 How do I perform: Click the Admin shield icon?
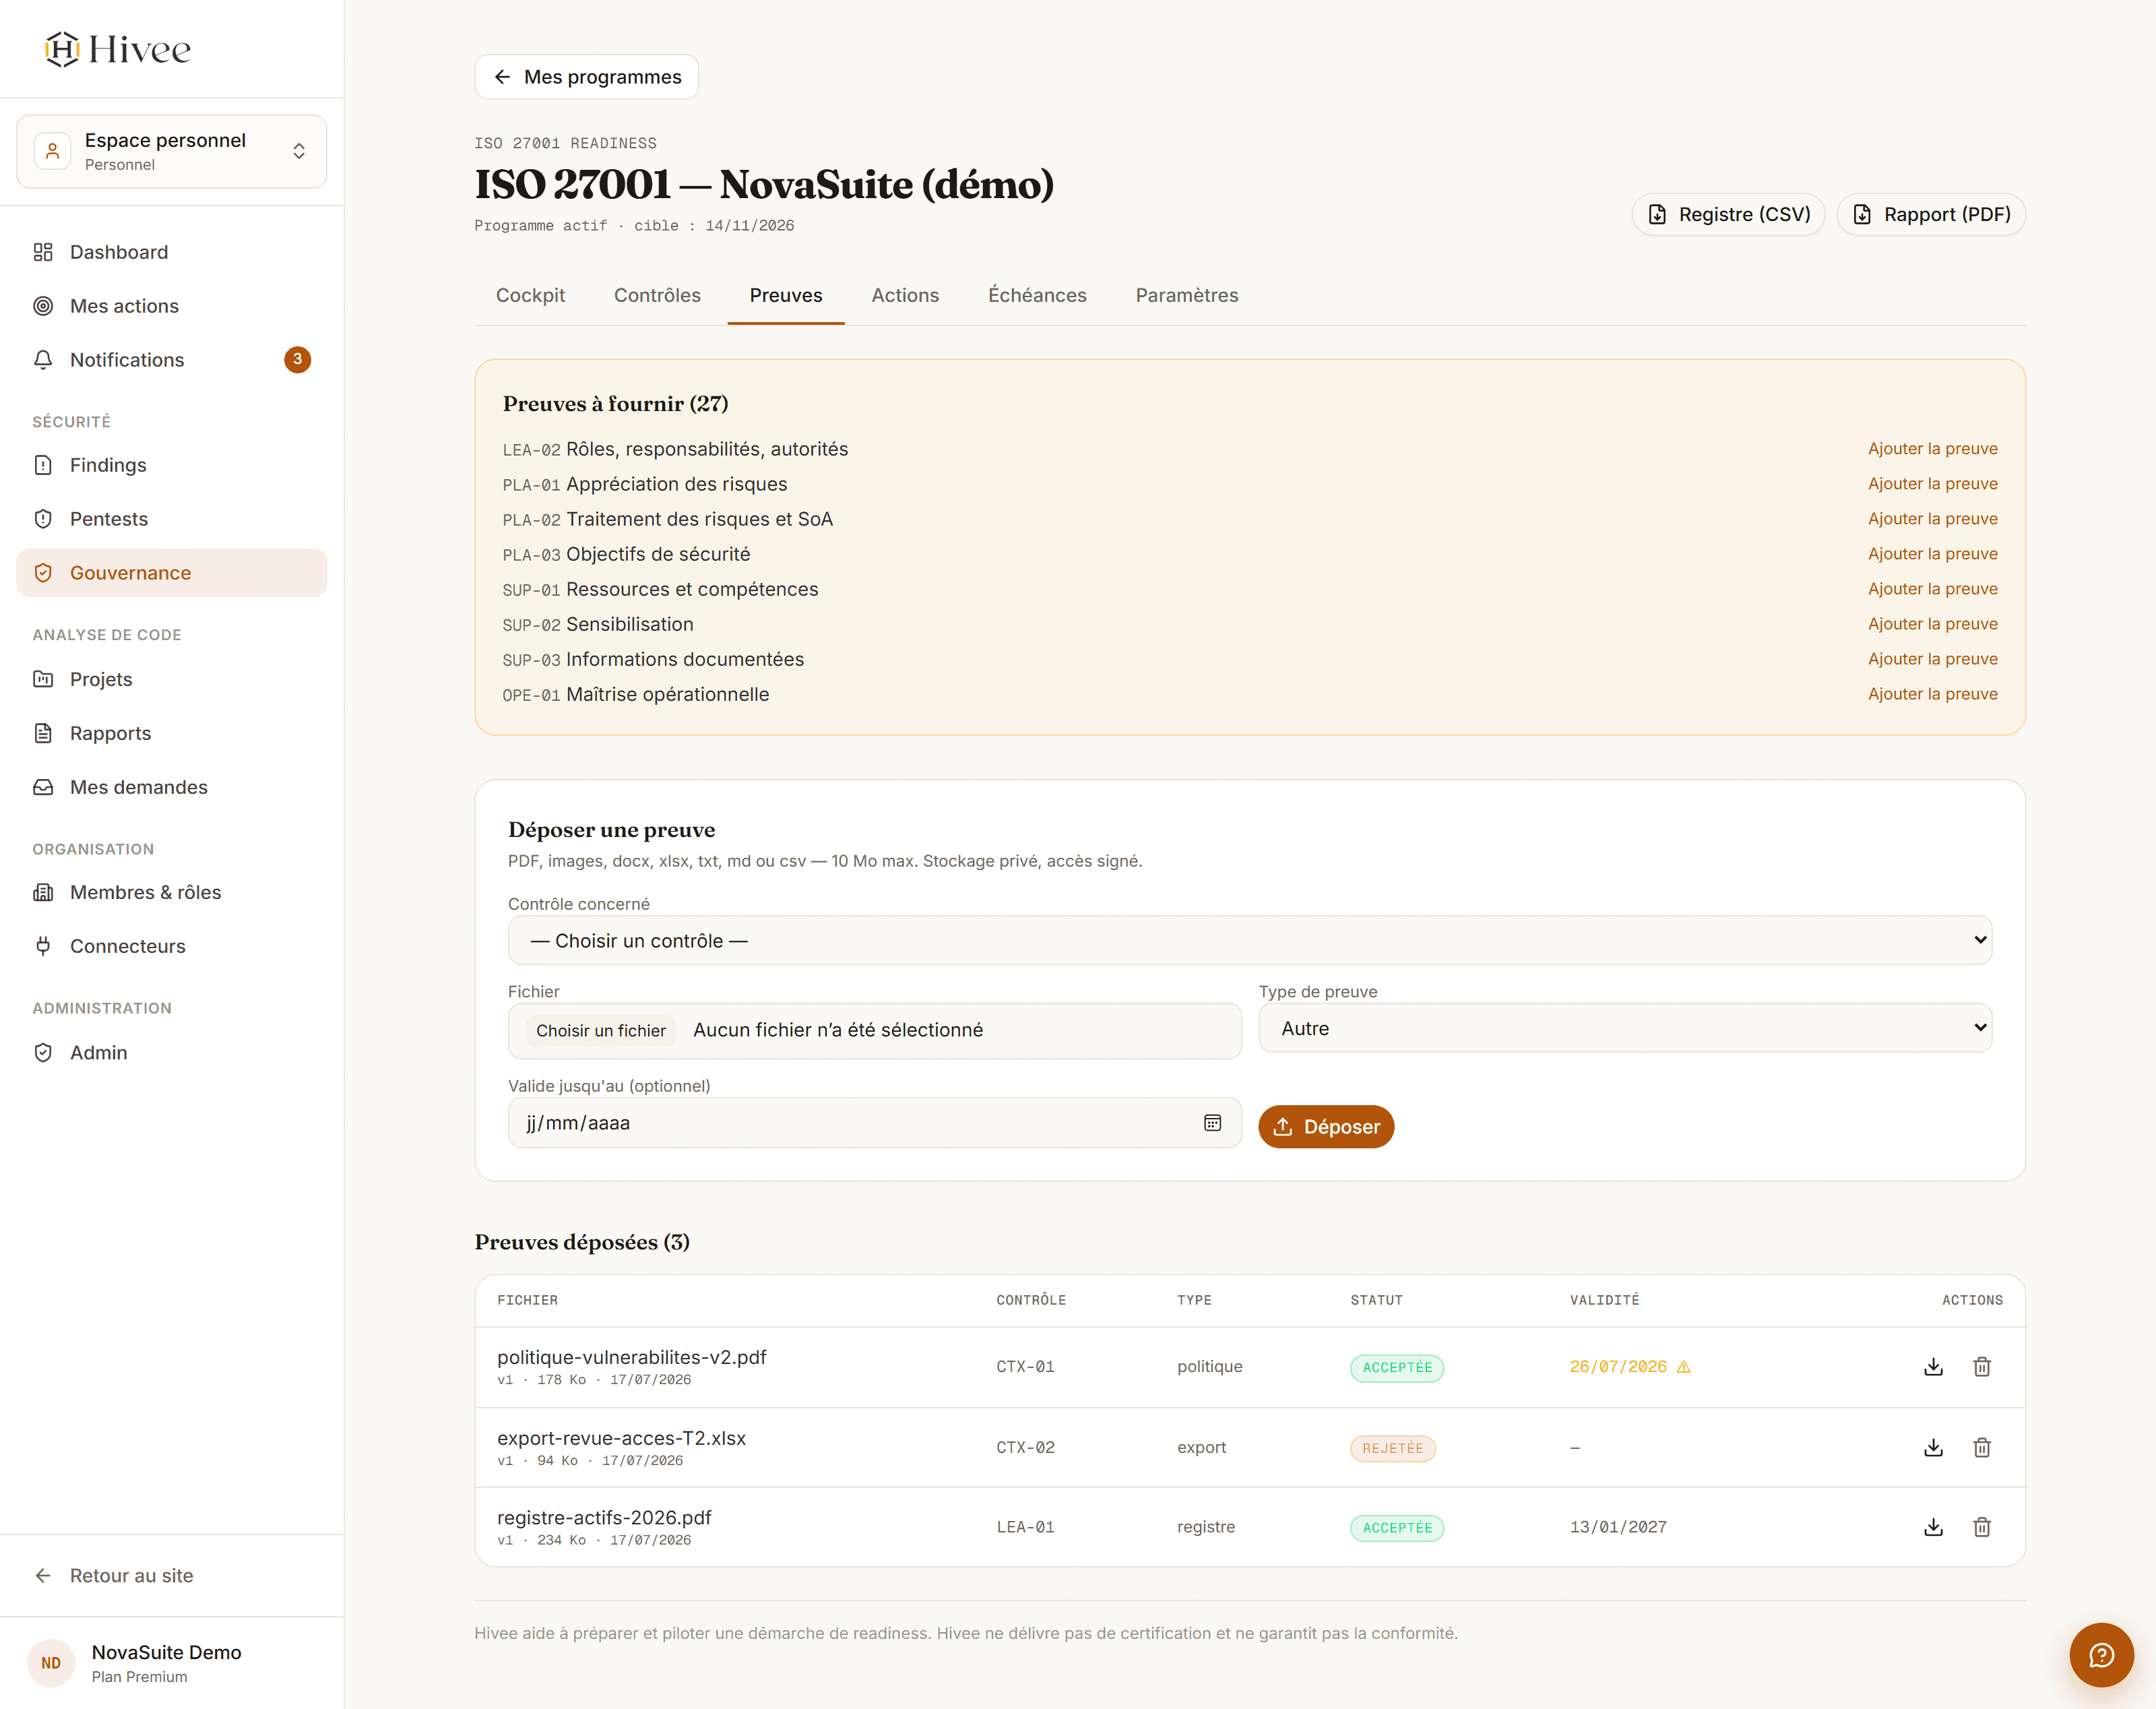[x=43, y=1052]
